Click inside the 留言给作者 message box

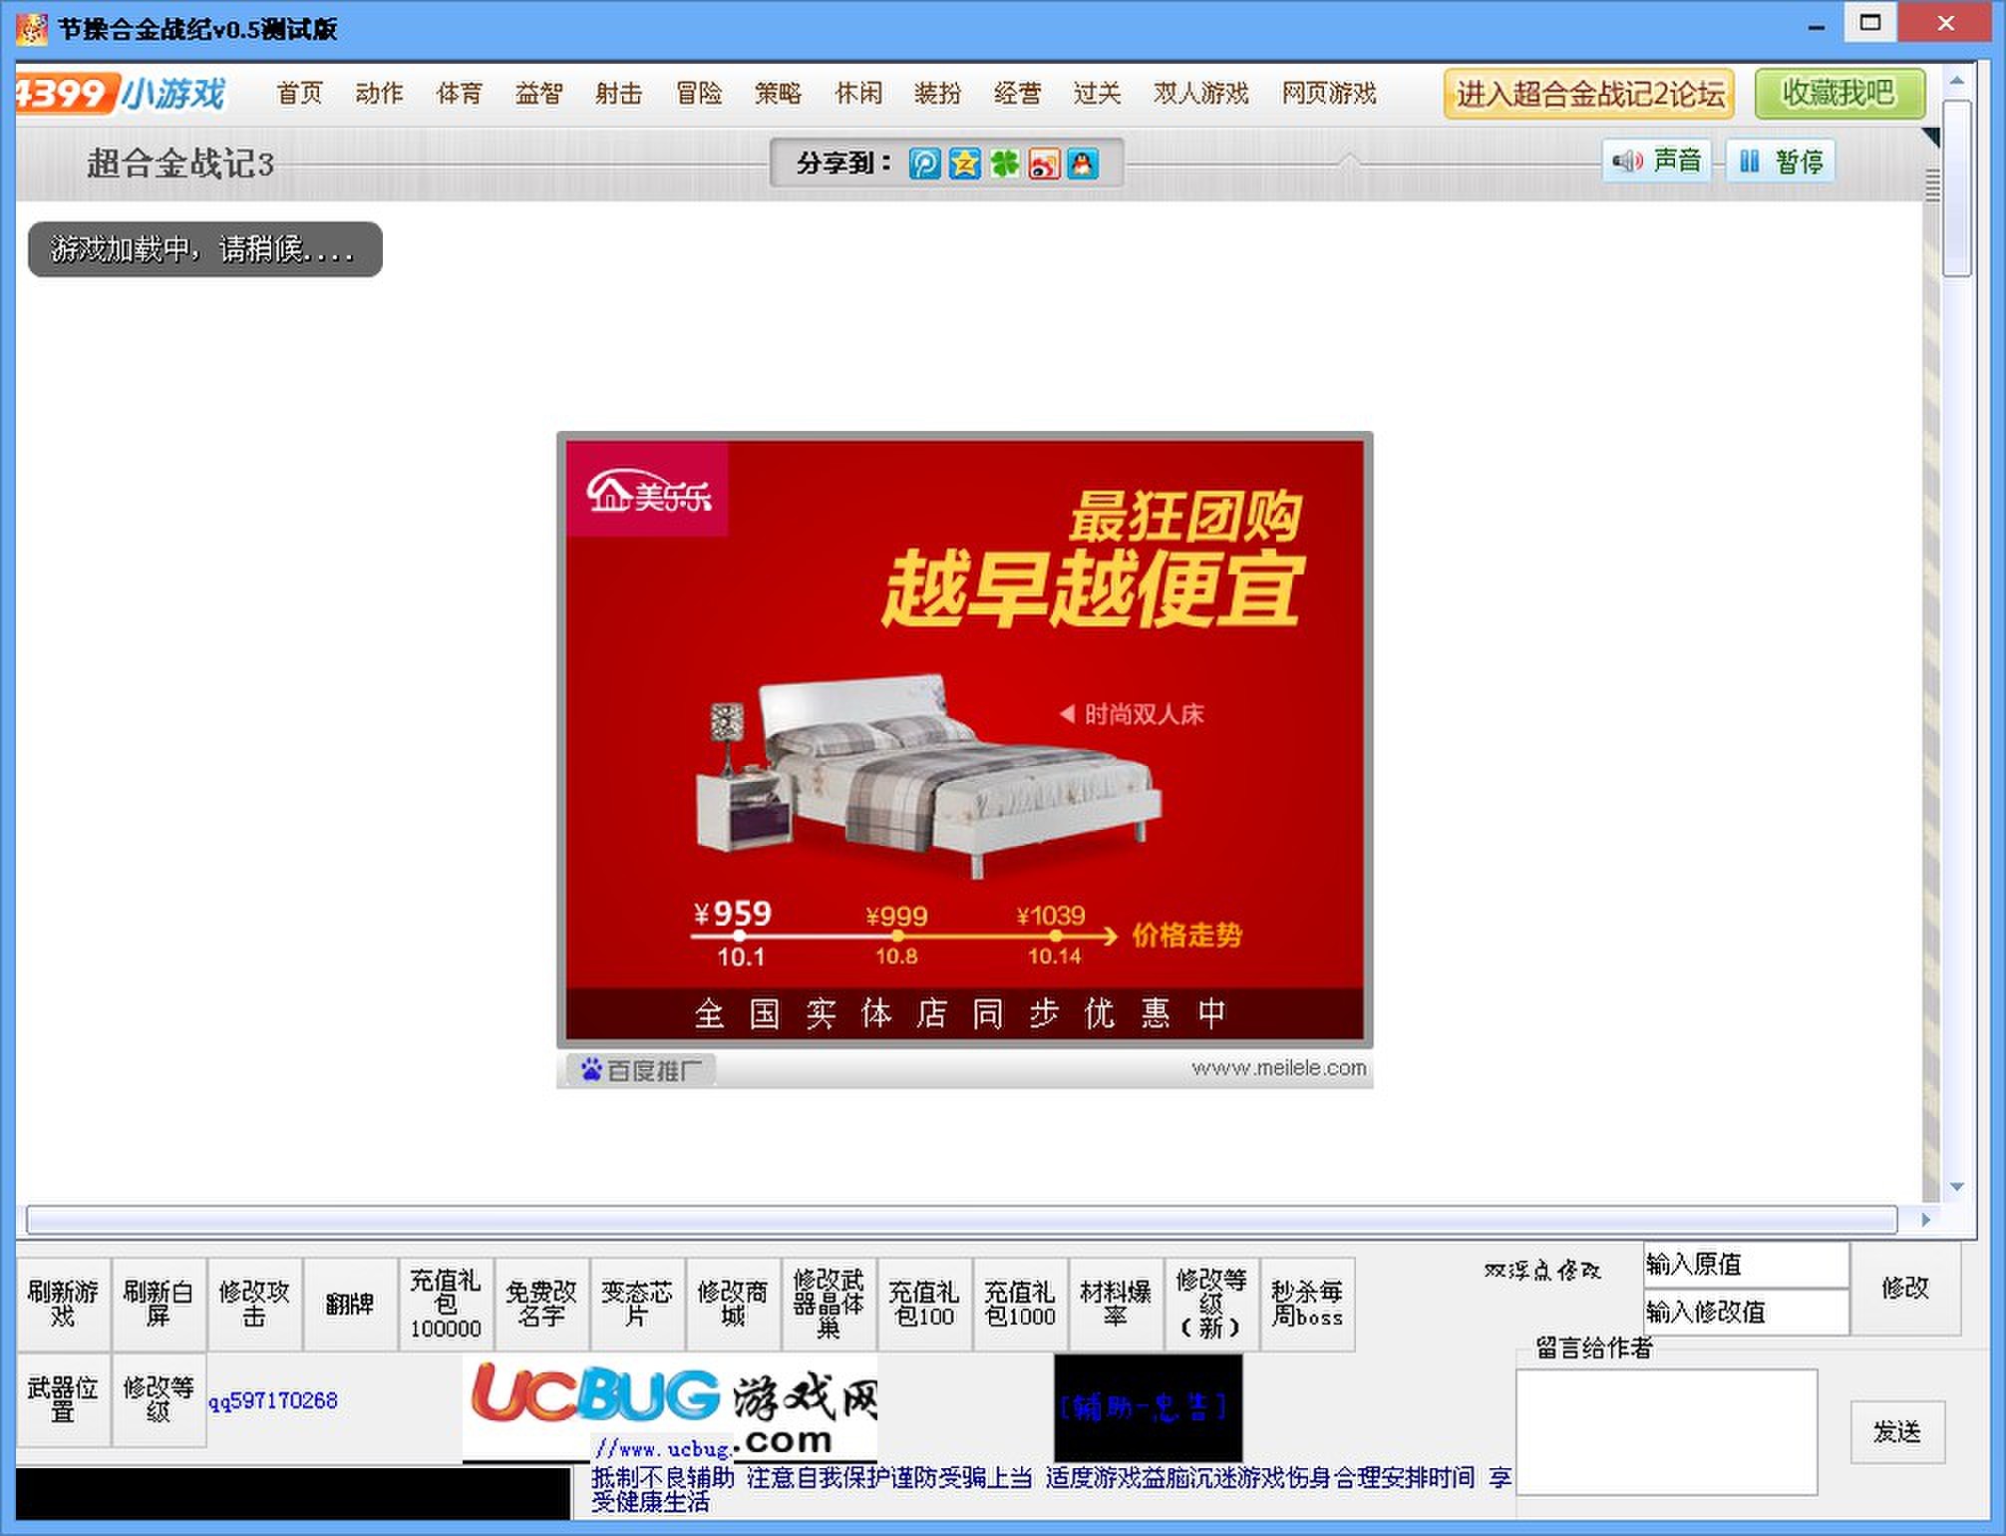(x=1666, y=1431)
